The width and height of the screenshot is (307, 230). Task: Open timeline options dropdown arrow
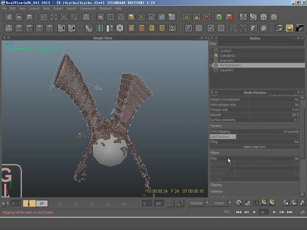click(7, 203)
